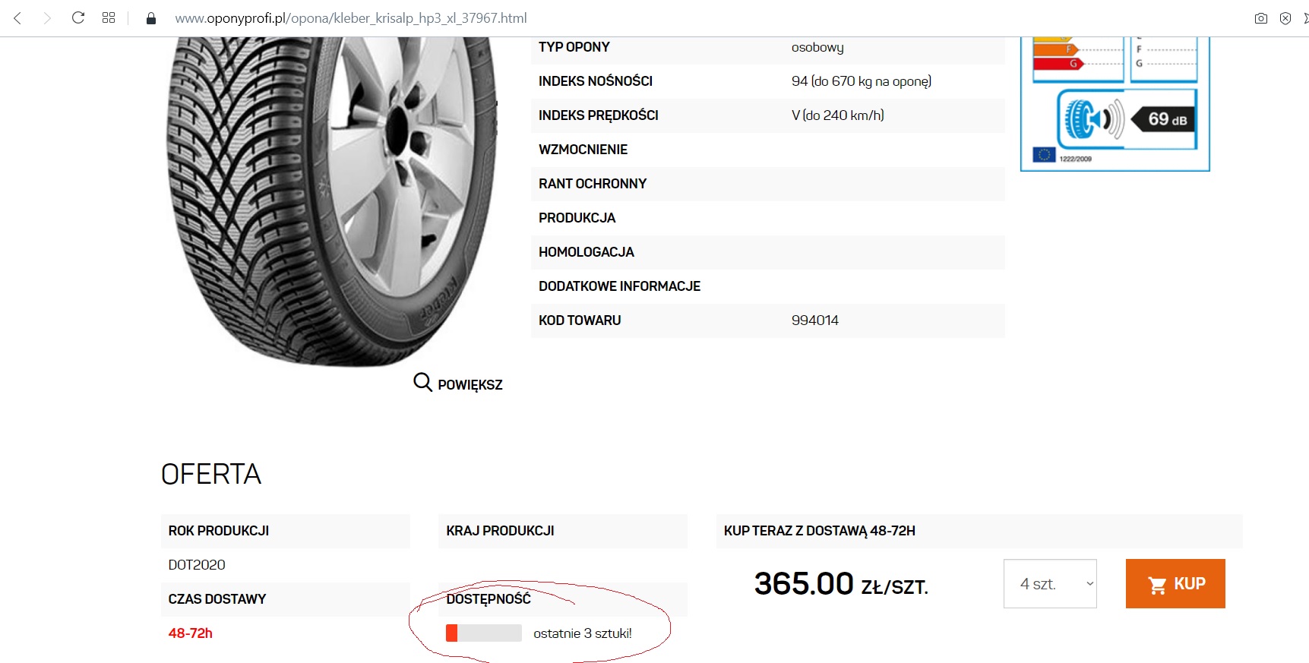Click the POWIĘKSZ enlarge link
This screenshot has height=663, width=1309.
pos(470,385)
